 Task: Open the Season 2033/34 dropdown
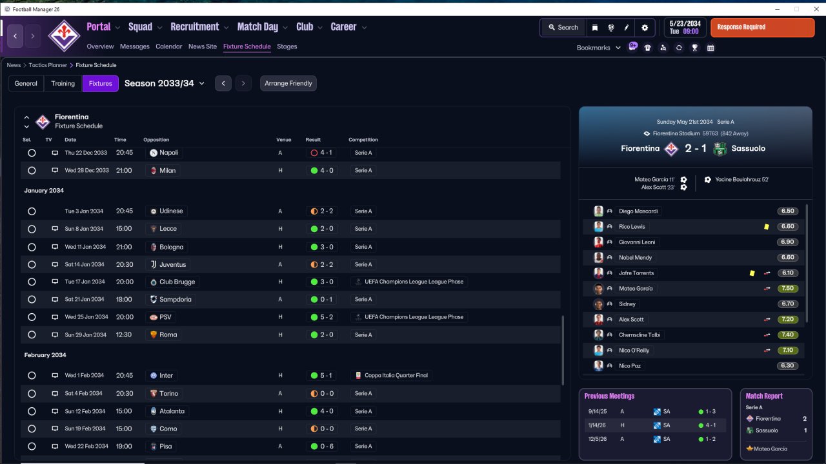coord(165,83)
